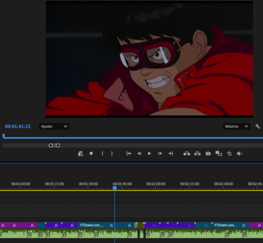The height and width of the screenshot is (243, 263).
Task: Click the Mark In bracket button
Action: (x=102, y=154)
